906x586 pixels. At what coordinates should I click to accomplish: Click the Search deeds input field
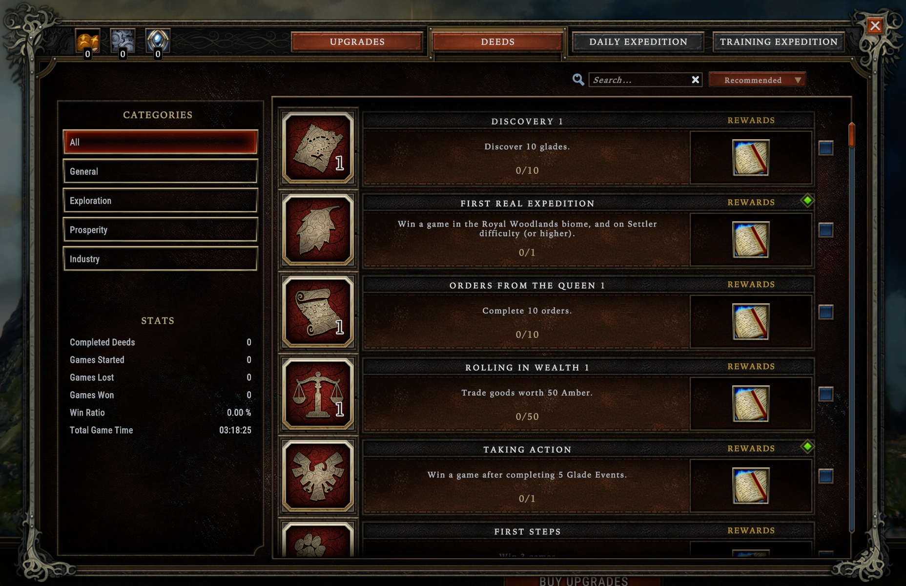coord(639,80)
